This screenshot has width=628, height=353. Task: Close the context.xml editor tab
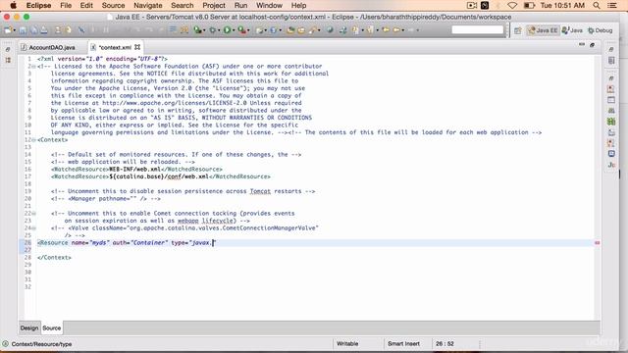pyautogui.click(x=137, y=47)
